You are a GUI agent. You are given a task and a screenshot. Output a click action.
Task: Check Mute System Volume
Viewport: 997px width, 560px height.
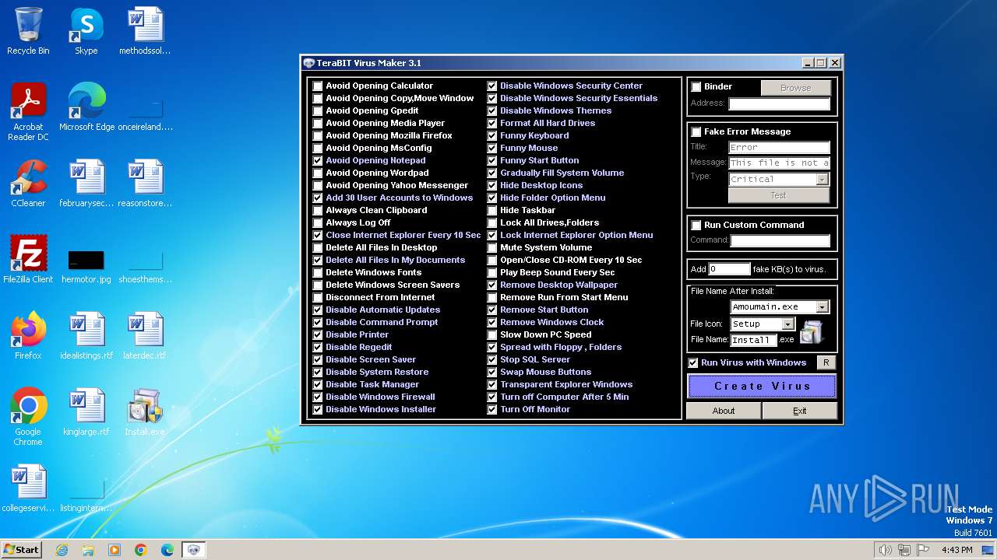[x=491, y=247]
